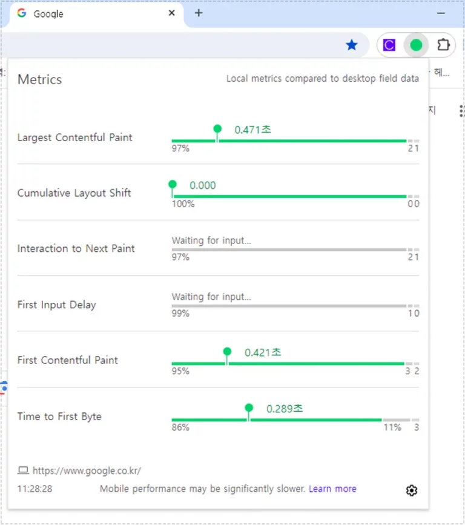465x525 pixels.
Task: Click the Largest Contentful Paint label
Action: [74, 137]
